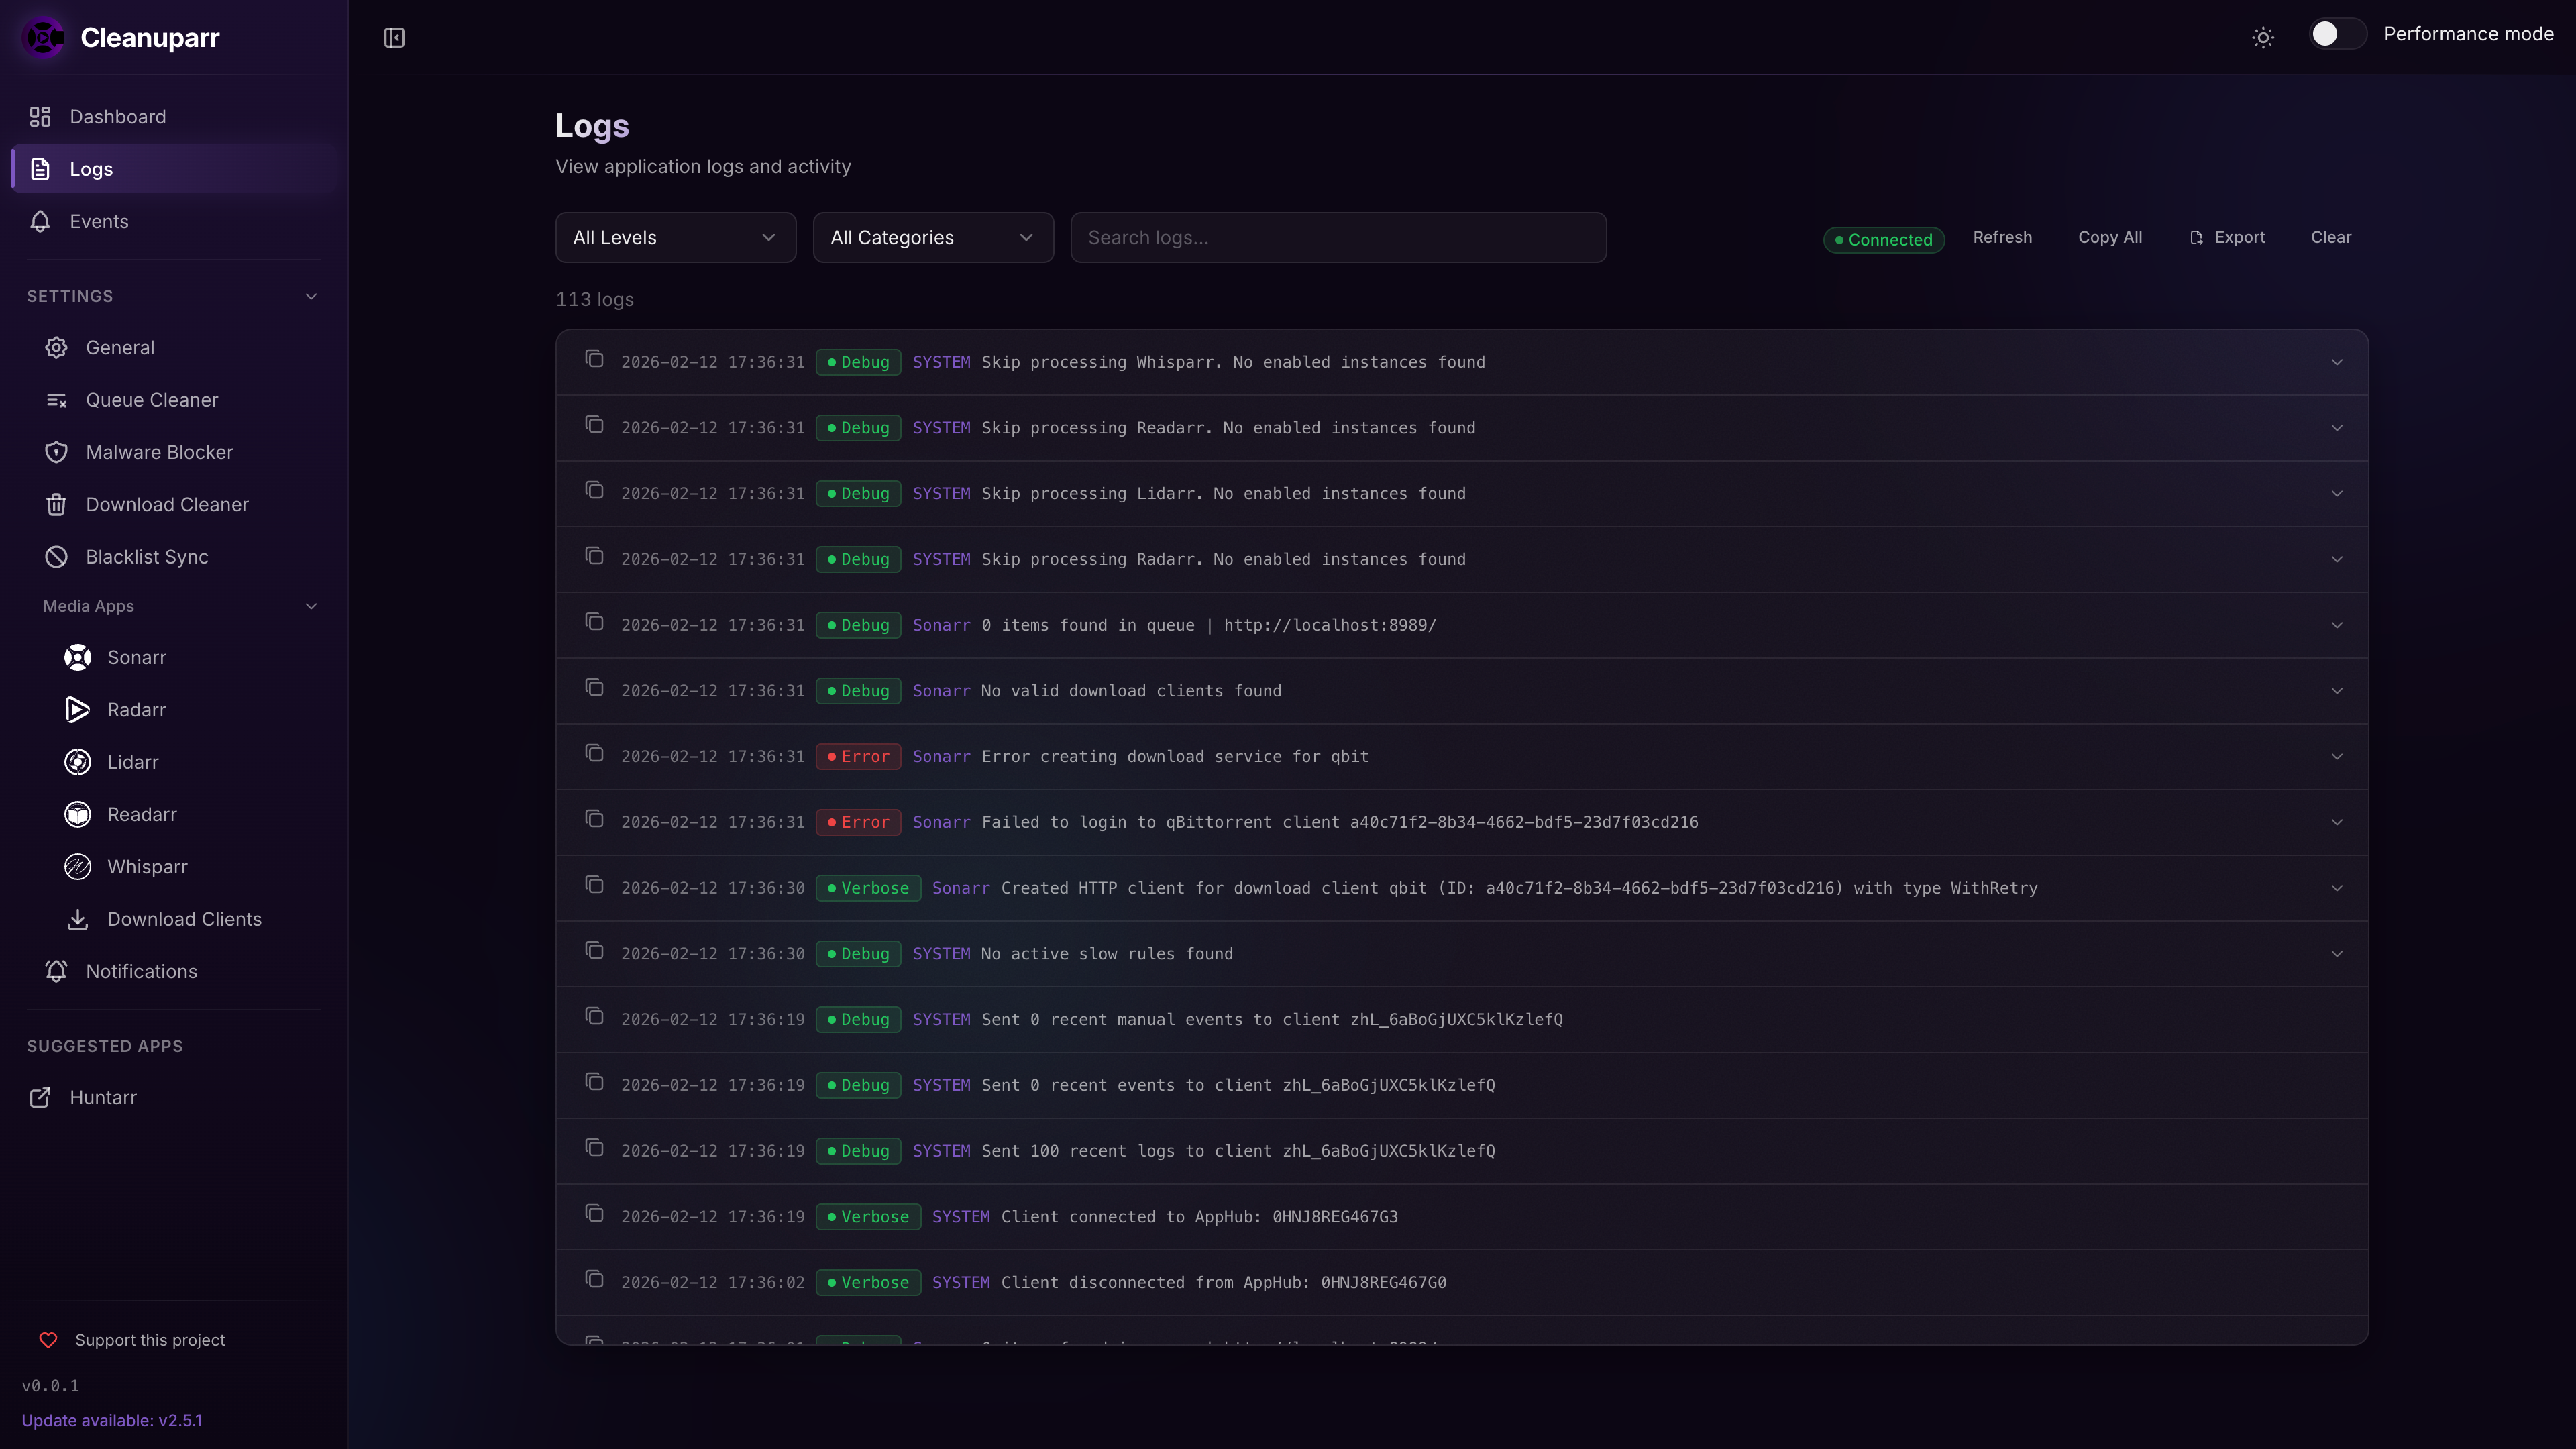2576x1449 pixels.
Task: Expand the Lidarr skip processing log row
Action: pos(2337,494)
